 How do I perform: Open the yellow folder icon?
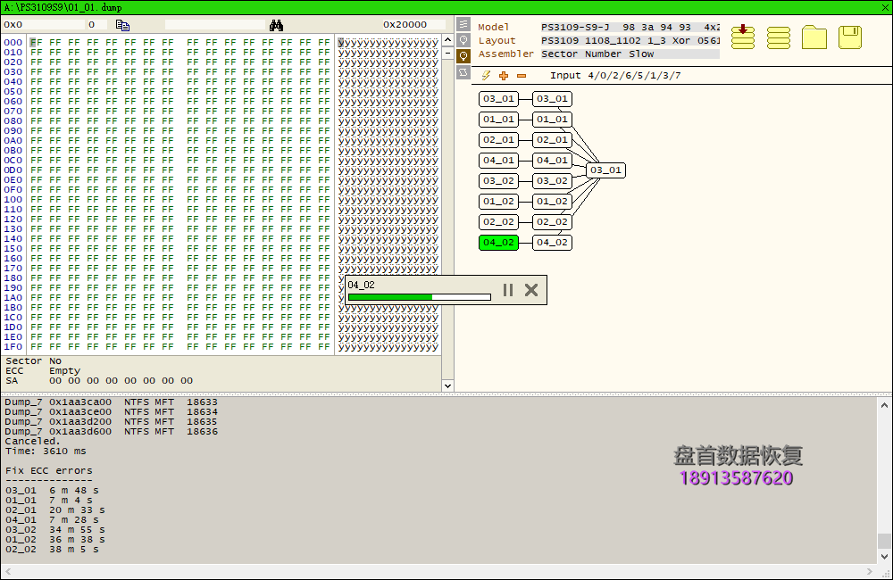pos(814,37)
